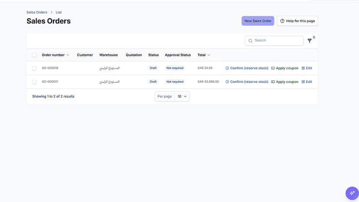Click confirm check icon for SO-000018
Viewport: 359px width, 202px height.
(227, 68)
